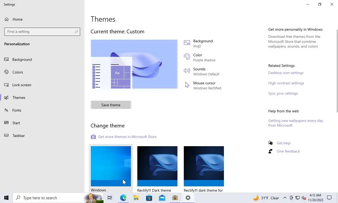Open File Explorer from the taskbar
This screenshot has height=203, width=338.
pyautogui.click(x=136, y=198)
